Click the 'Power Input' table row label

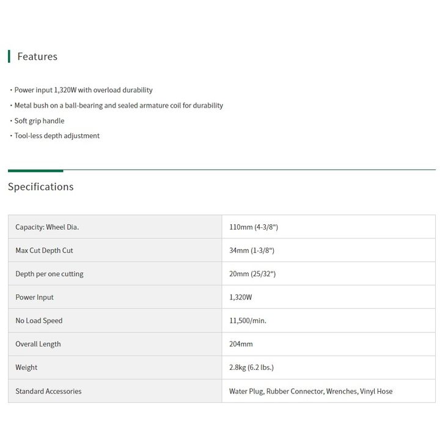[34, 297]
